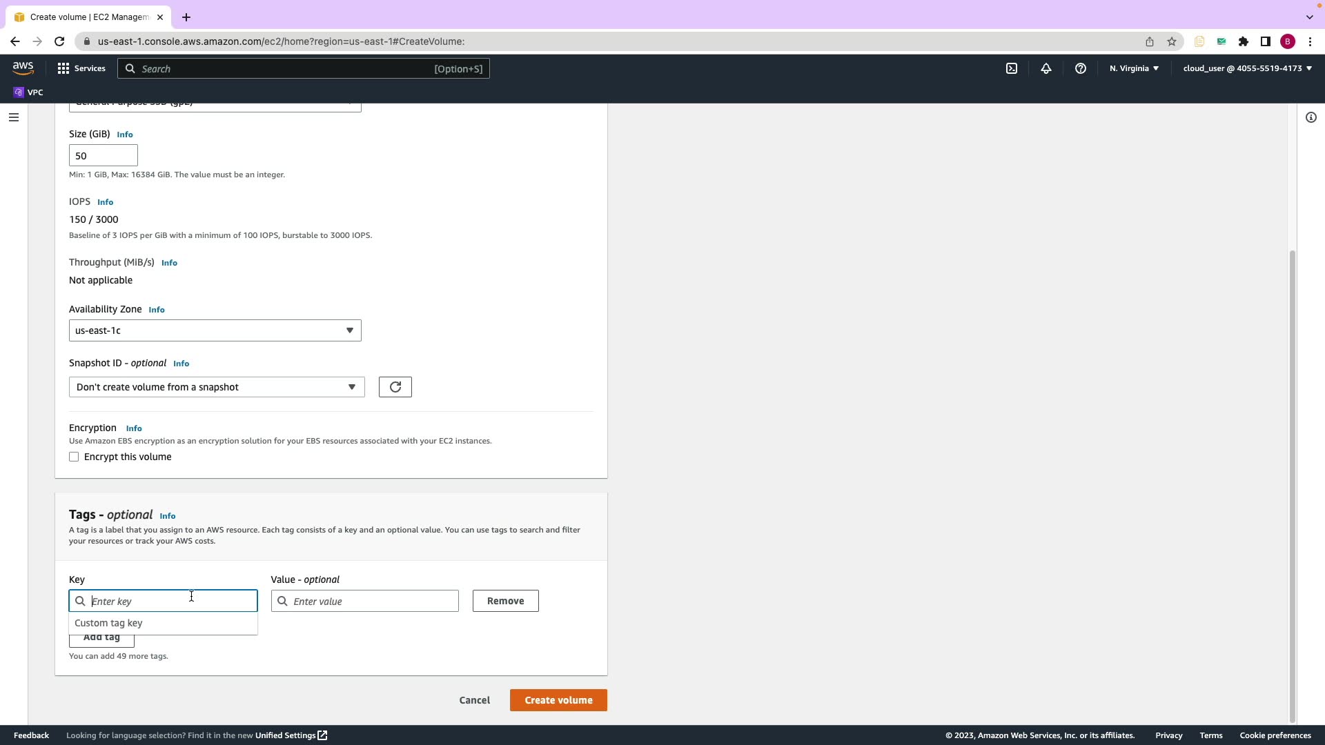Image resolution: width=1325 pixels, height=745 pixels.
Task: Open the Snapshot ID dropdown
Action: pyautogui.click(x=216, y=387)
